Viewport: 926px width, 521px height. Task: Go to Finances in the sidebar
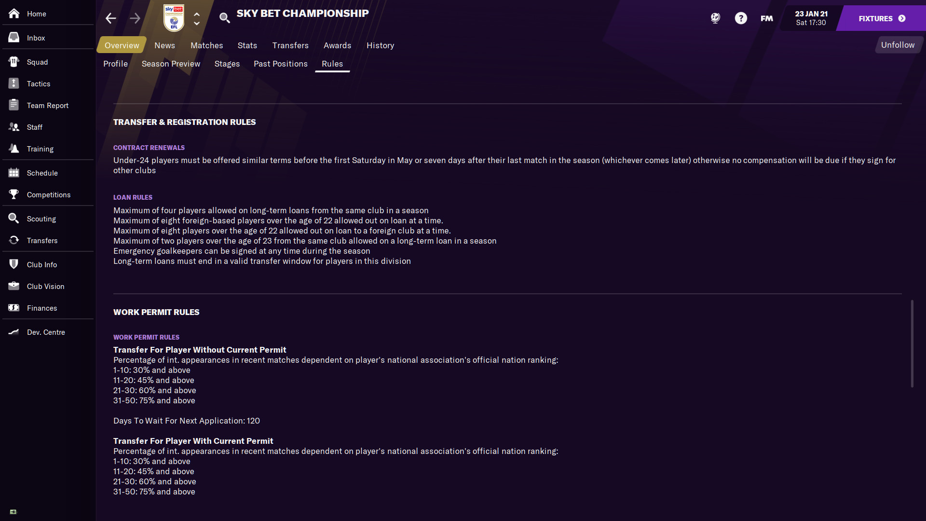pos(42,308)
